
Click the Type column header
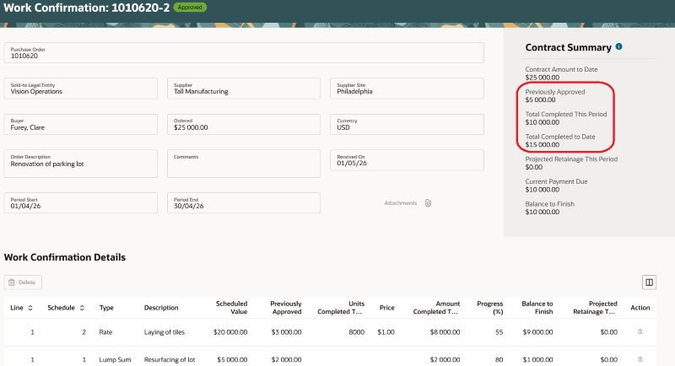(x=106, y=308)
